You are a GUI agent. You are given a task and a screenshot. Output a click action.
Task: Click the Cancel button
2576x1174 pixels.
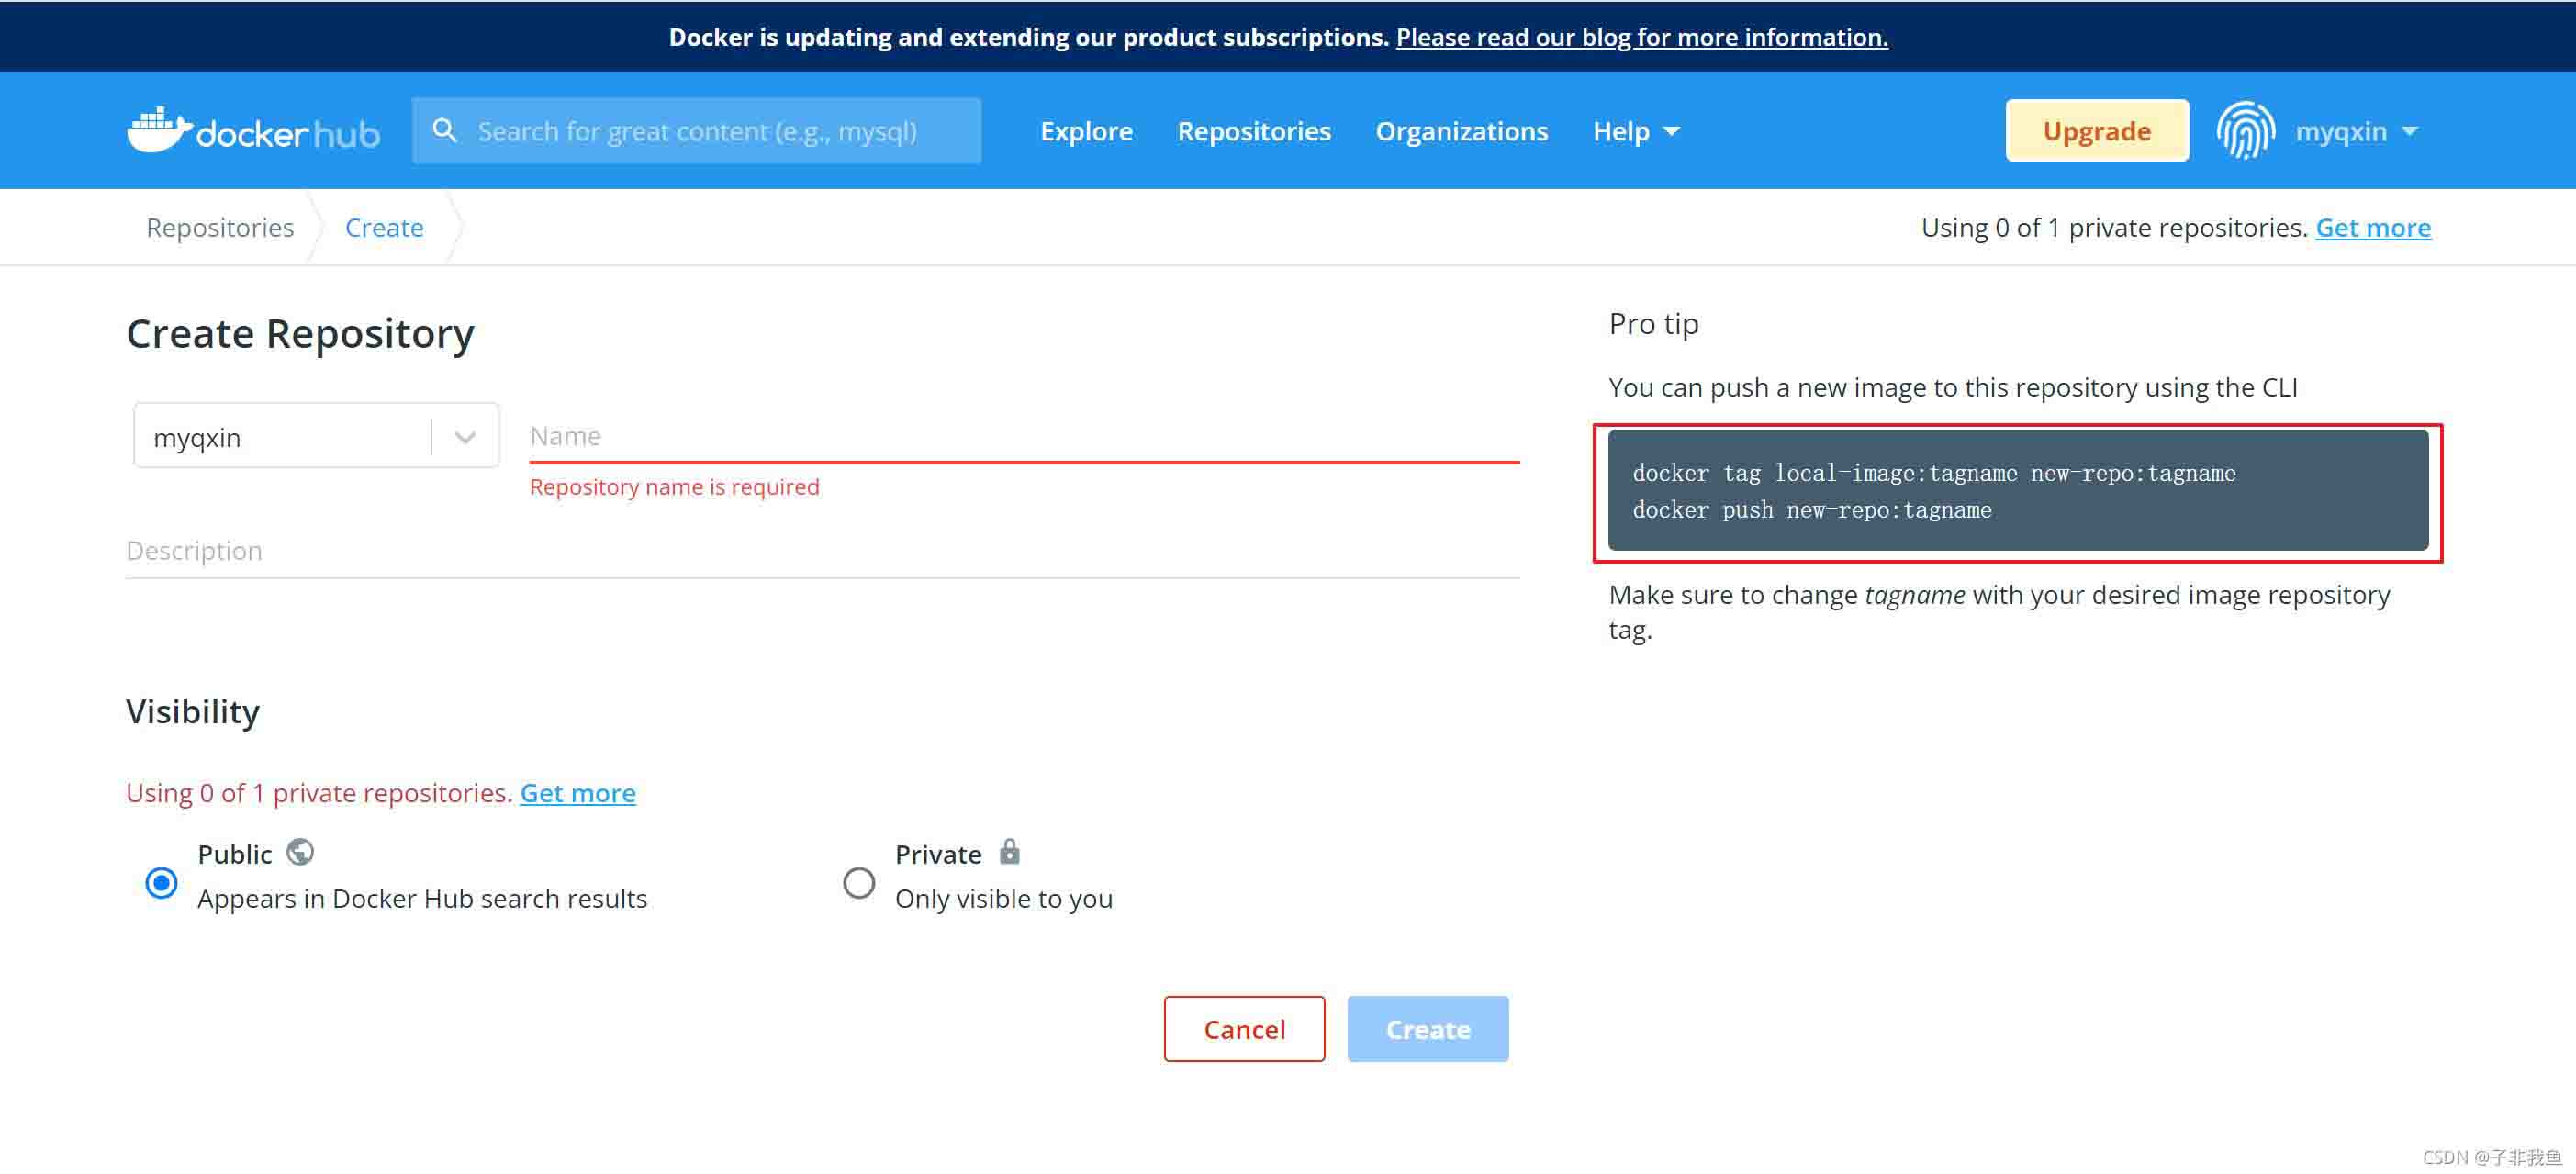(x=1244, y=1029)
